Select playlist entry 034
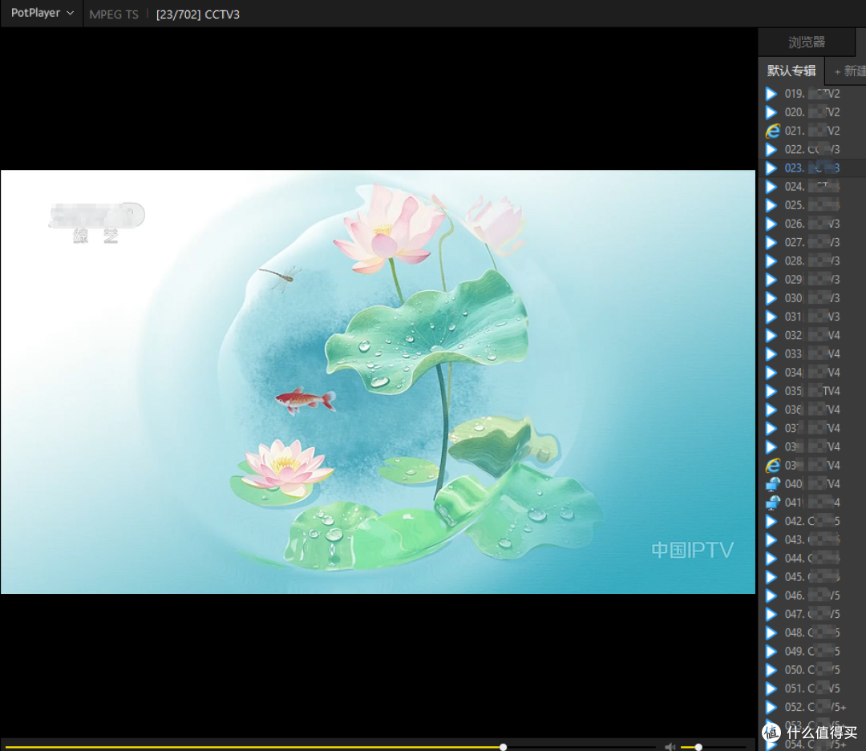The width and height of the screenshot is (866, 751). pos(812,373)
